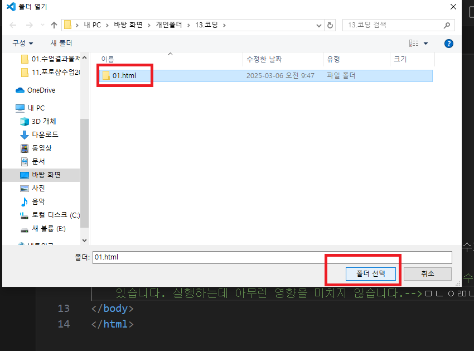Create a 새 폴더

[61, 44]
